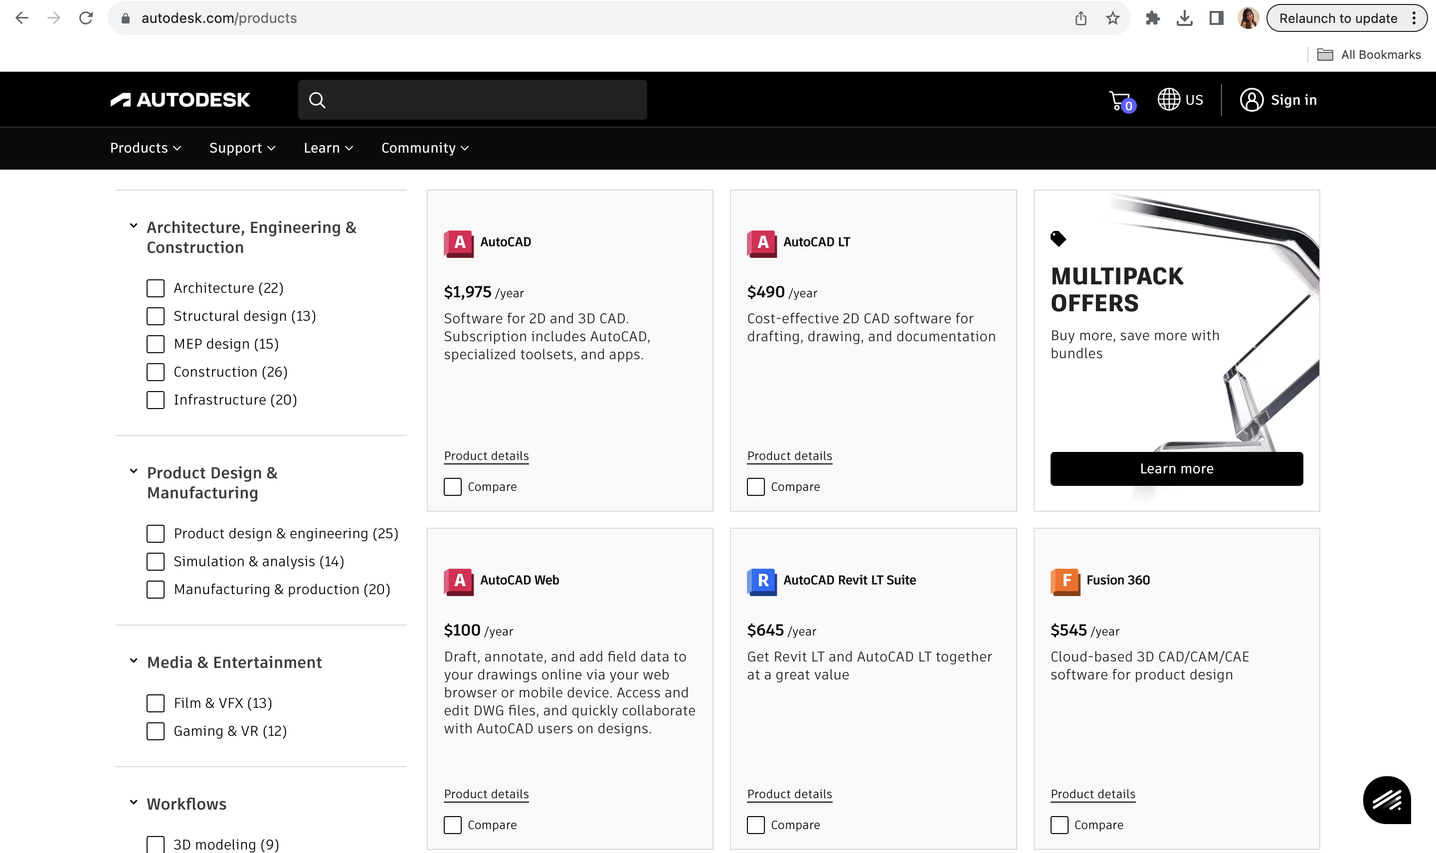Viewport: 1436px width, 853px height.
Task: Open the browser downloads icon
Action: click(1184, 18)
